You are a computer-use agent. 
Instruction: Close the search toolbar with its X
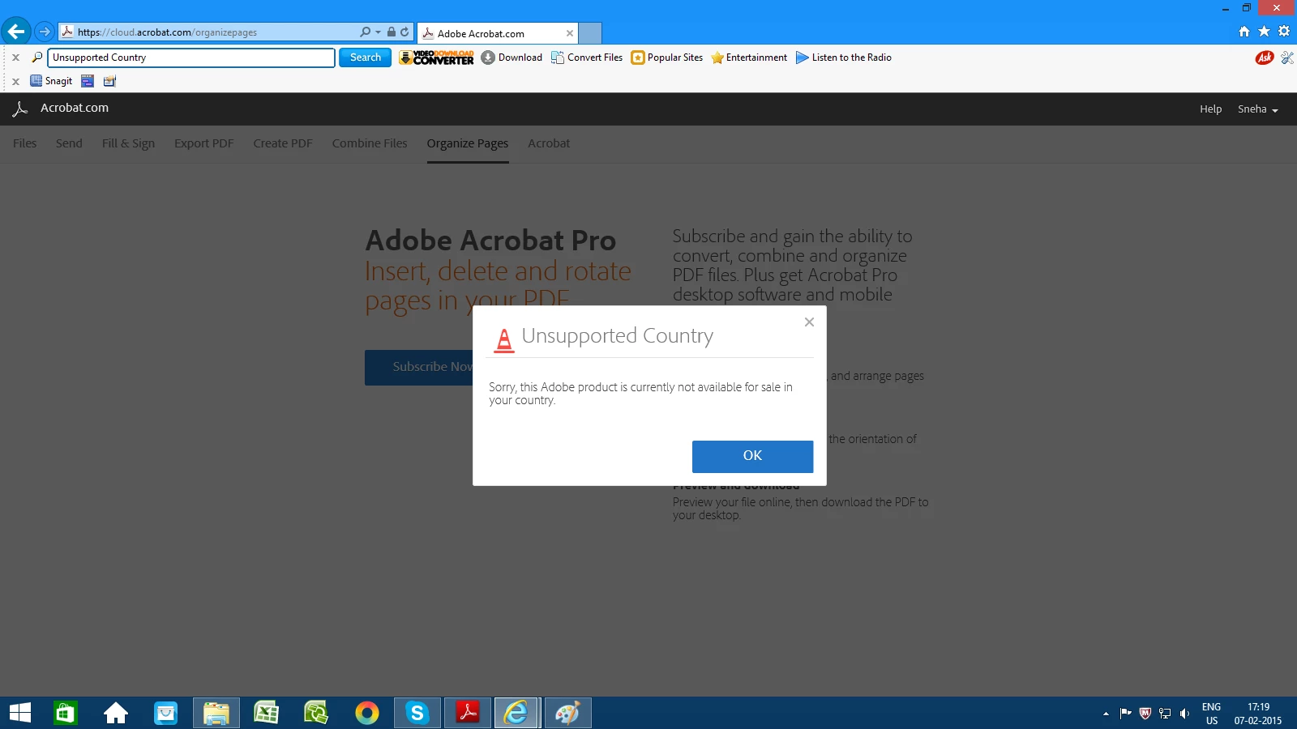15,58
